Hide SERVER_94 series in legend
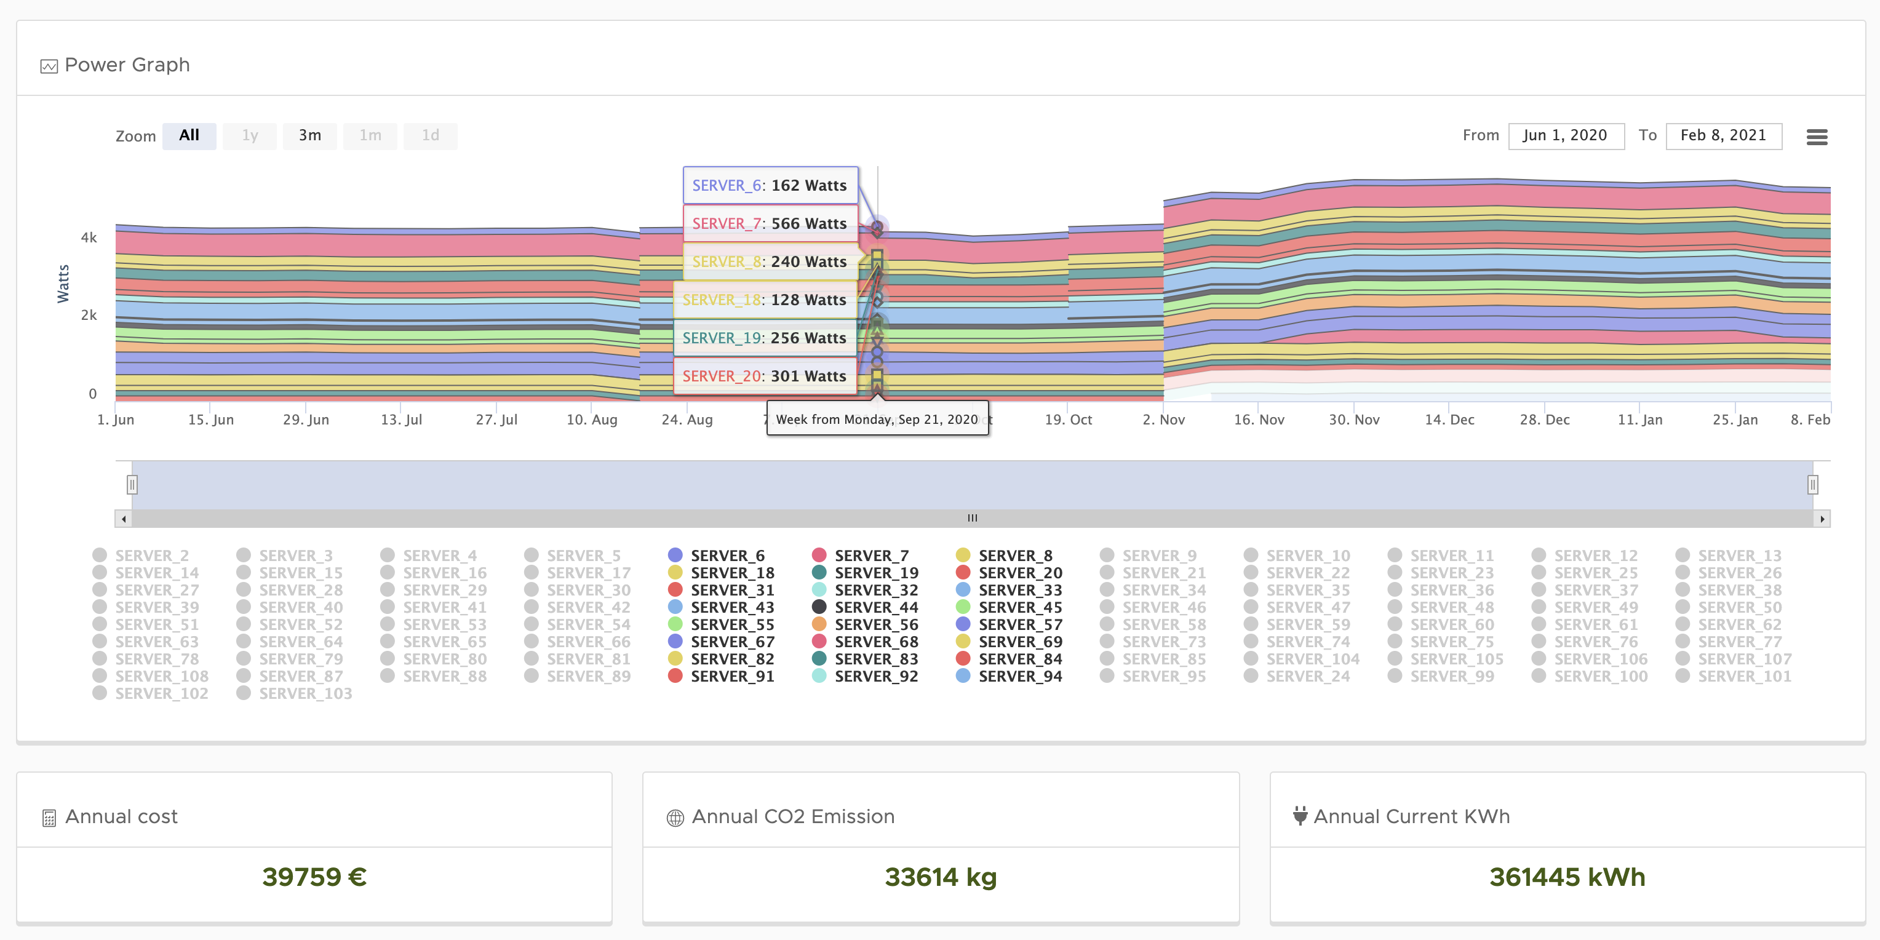The height and width of the screenshot is (940, 1880). point(1009,677)
